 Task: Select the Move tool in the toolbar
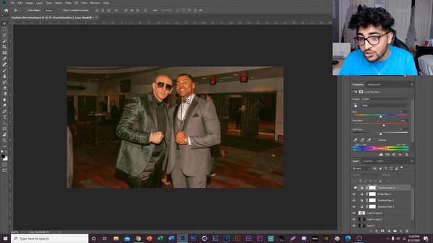coord(5,24)
